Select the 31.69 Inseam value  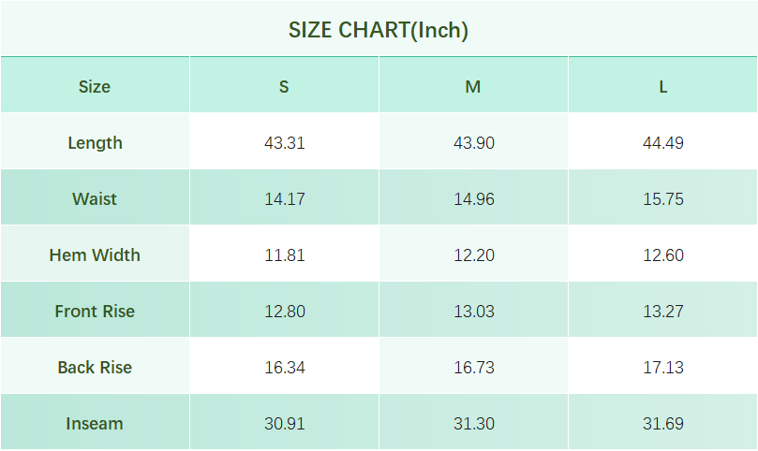coord(663,424)
